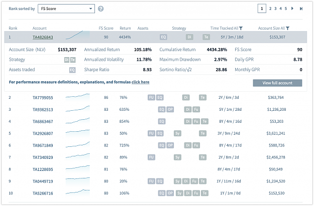Open account TA9671849
This screenshot has height=206, width=314.
(43, 145)
